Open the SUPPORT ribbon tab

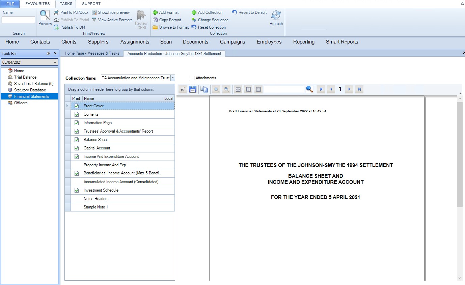[91, 4]
